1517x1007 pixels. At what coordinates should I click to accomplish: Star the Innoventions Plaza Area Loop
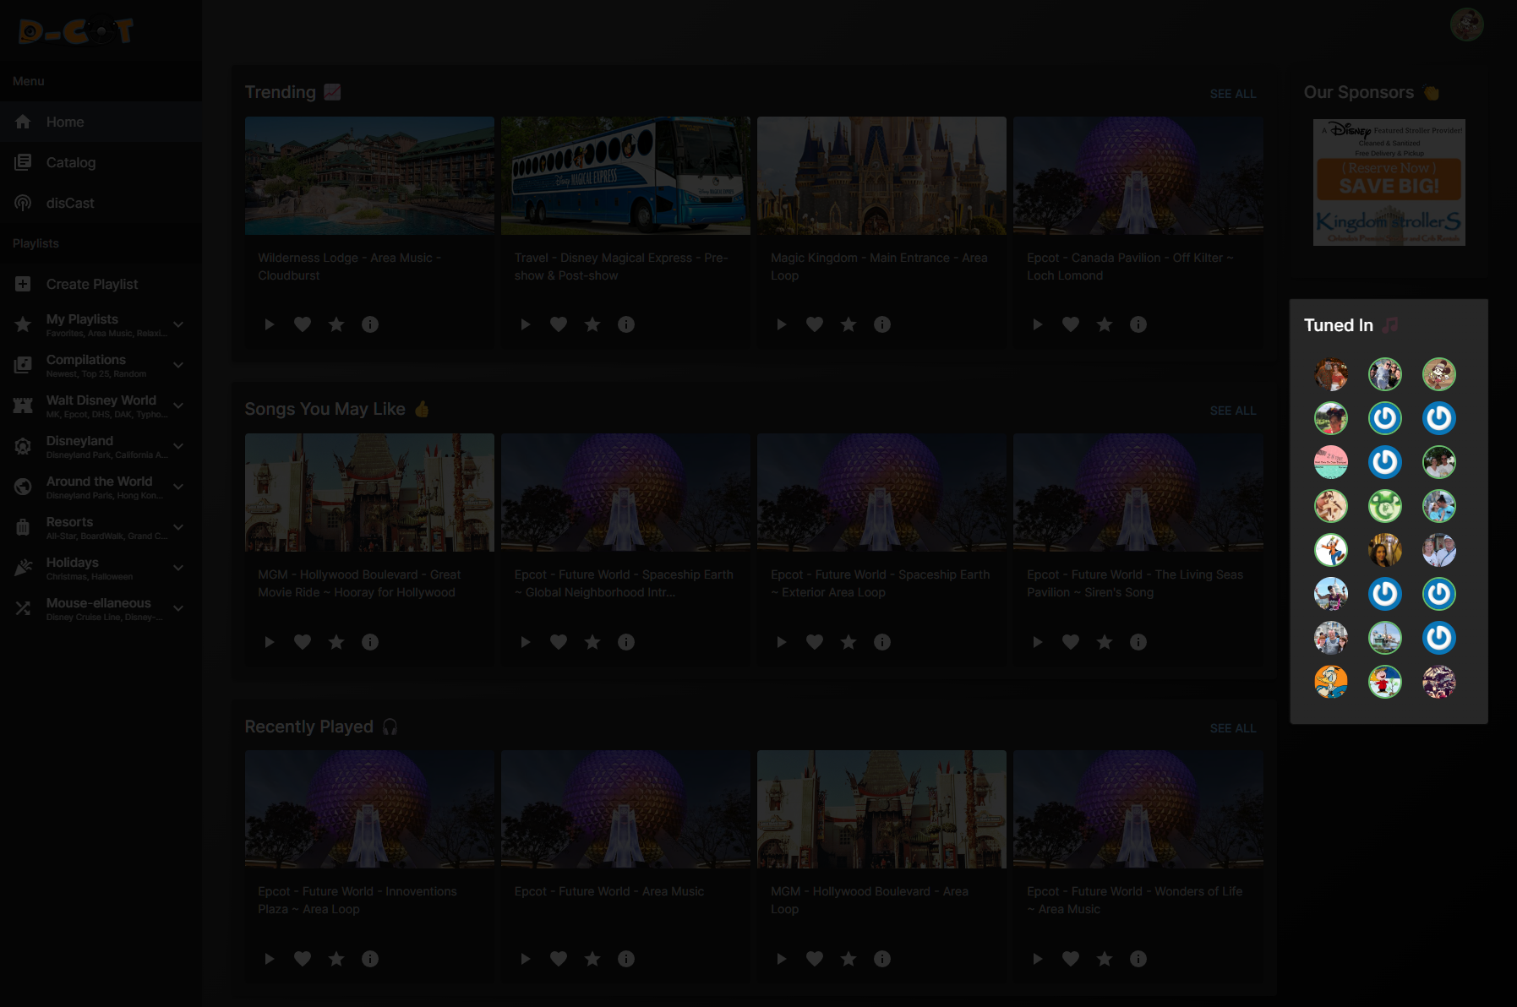tap(336, 959)
